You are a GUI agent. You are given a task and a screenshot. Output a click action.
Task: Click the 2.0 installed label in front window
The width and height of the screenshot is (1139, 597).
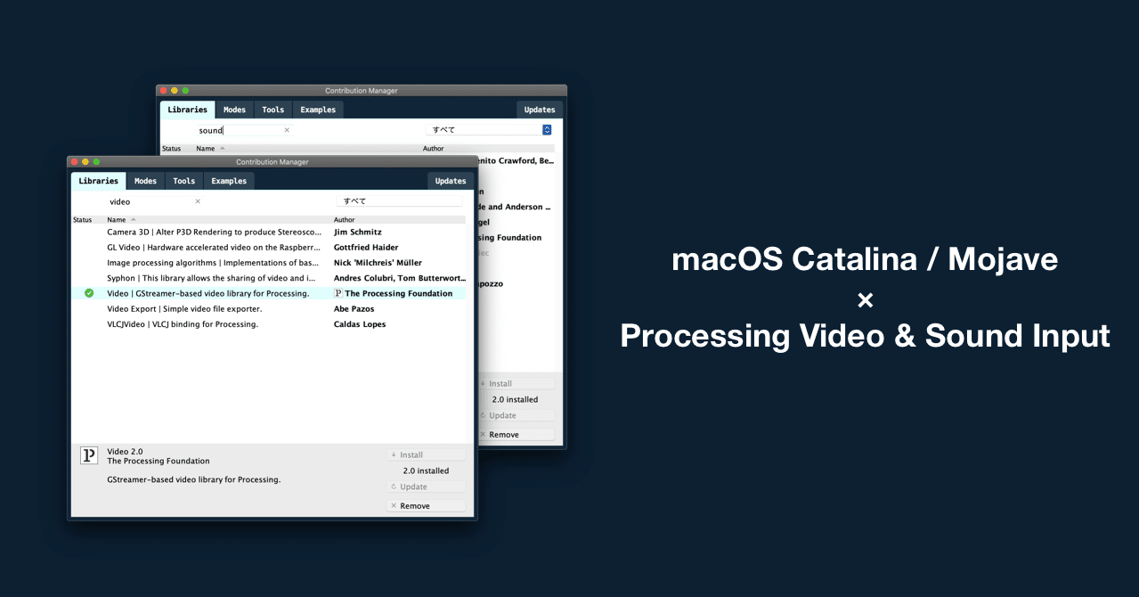(x=426, y=470)
